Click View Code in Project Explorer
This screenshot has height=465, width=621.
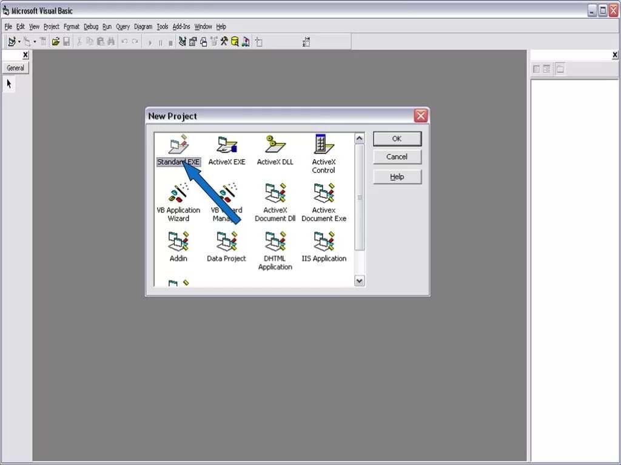pyautogui.click(x=536, y=69)
